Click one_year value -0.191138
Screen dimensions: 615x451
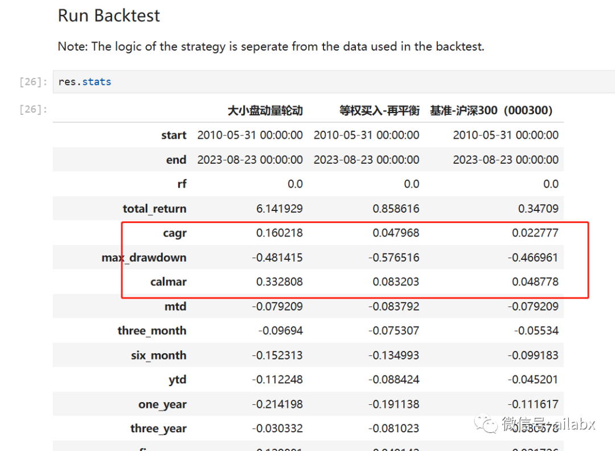pyautogui.click(x=394, y=404)
